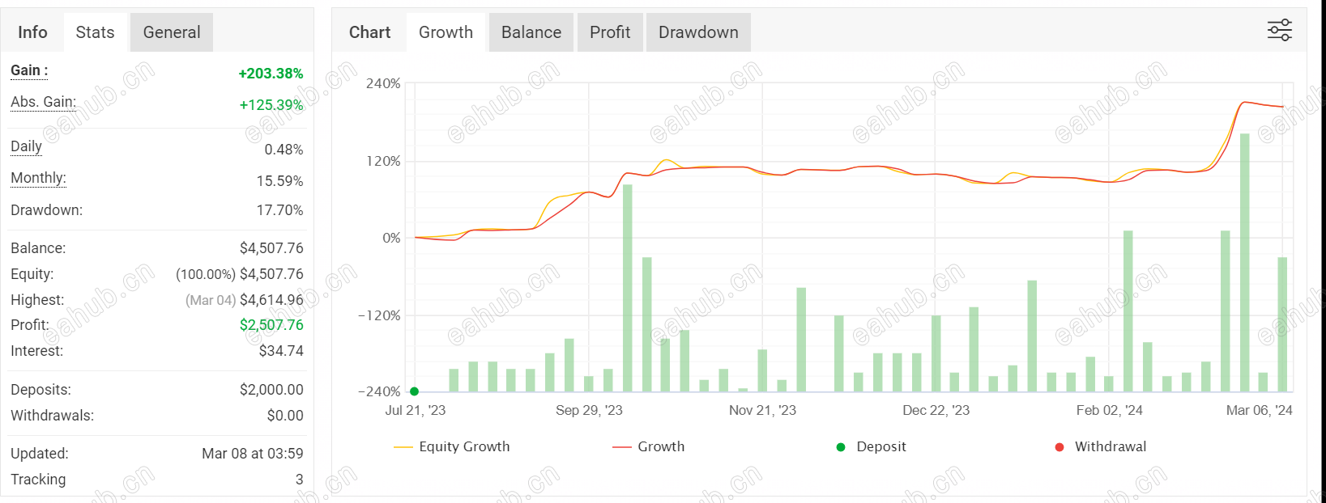
Task: Click the Gain label link
Action: pyautogui.click(x=29, y=70)
